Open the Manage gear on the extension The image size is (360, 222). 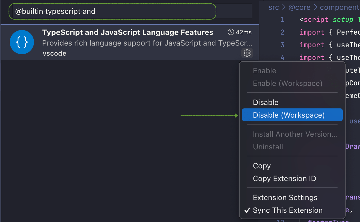247,53
